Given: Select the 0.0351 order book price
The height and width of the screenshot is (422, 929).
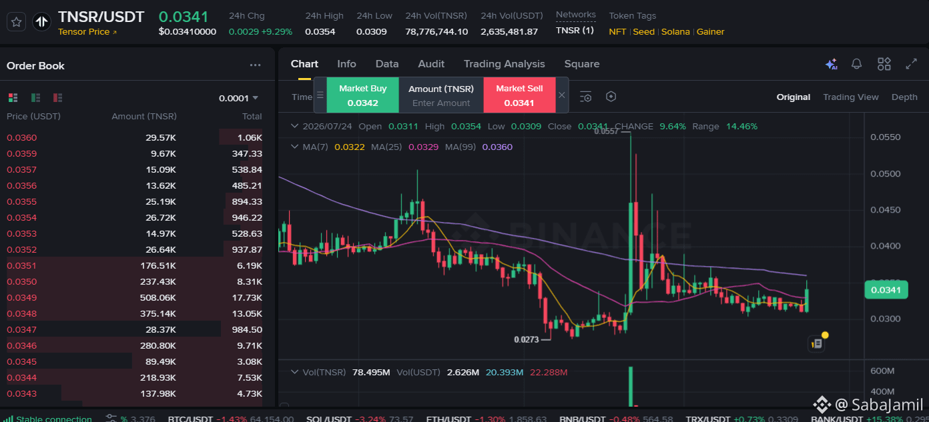Looking at the screenshot, I should [21, 265].
